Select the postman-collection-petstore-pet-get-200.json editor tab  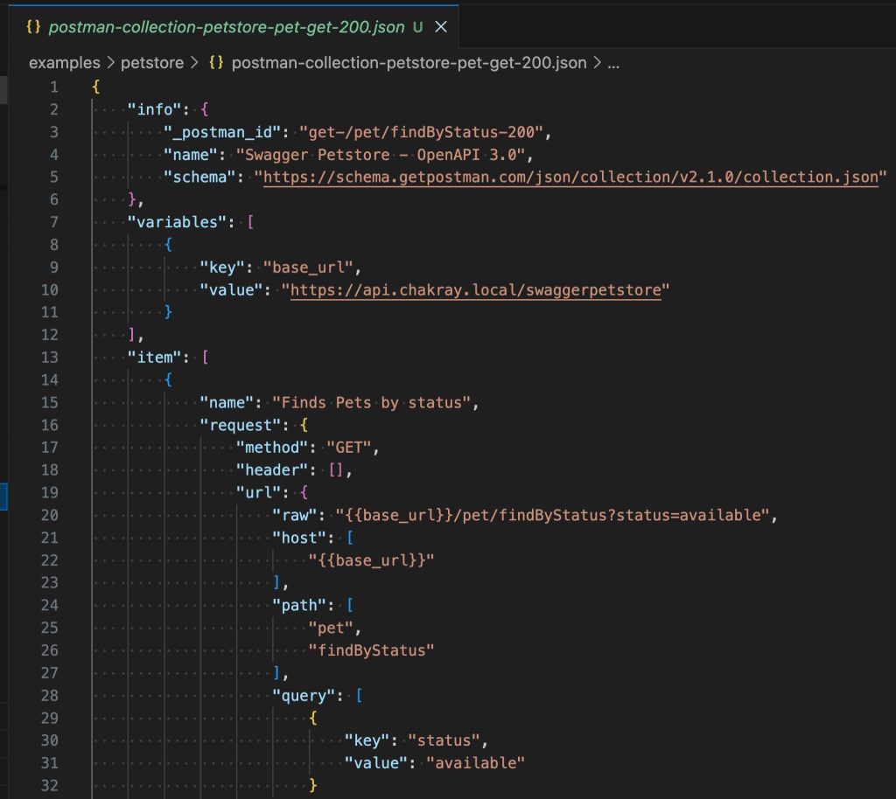tap(227, 27)
